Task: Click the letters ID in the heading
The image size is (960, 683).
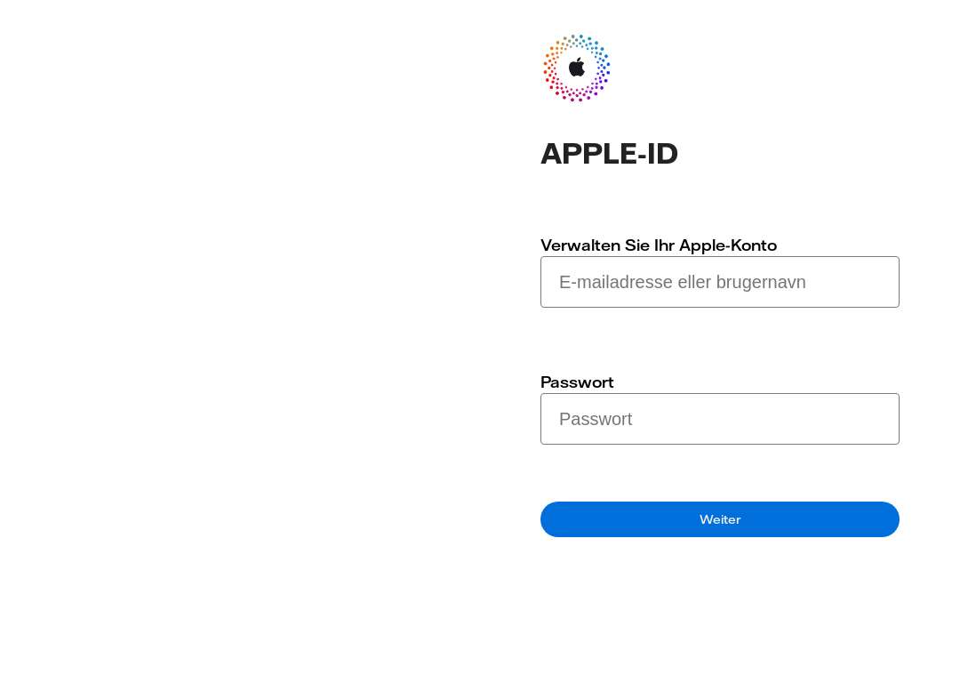Action: click(662, 154)
